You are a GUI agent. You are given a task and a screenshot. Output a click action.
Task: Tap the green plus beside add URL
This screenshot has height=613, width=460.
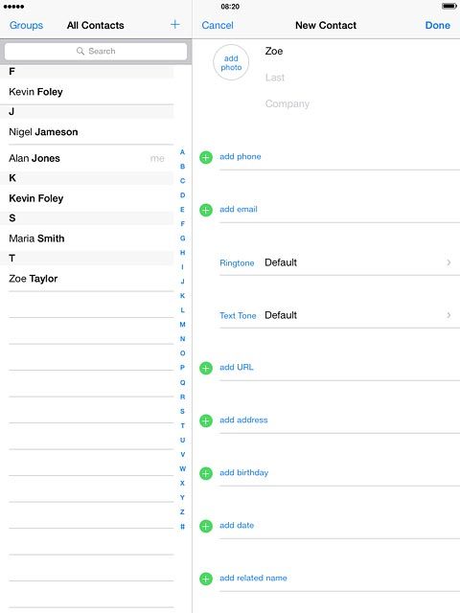[x=206, y=368]
